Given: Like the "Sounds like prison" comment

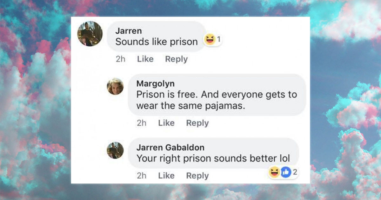Looking at the screenshot, I should coord(145,59).
